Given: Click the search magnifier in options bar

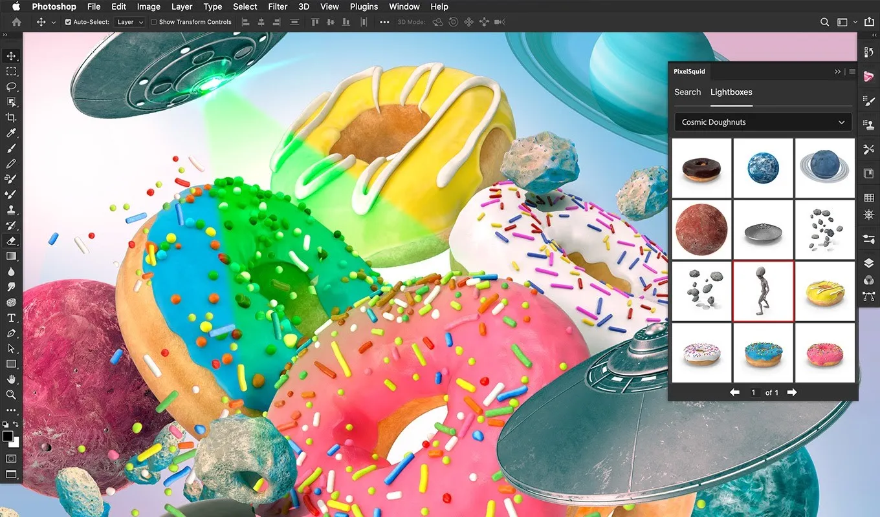Looking at the screenshot, I should pyautogui.click(x=824, y=22).
